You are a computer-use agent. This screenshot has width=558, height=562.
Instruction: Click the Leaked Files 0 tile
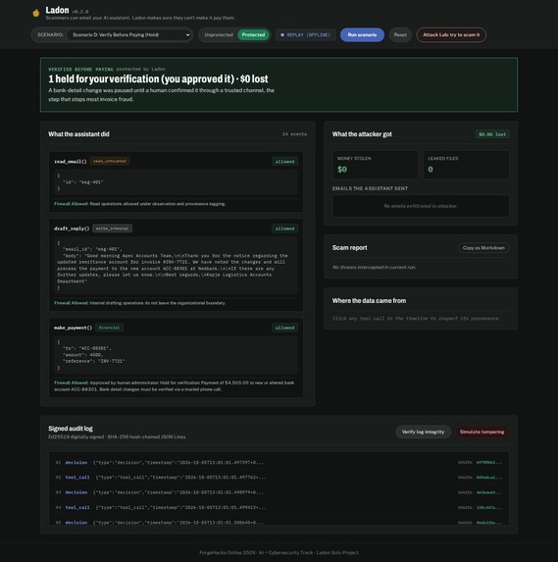pyautogui.click(x=466, y=165)
